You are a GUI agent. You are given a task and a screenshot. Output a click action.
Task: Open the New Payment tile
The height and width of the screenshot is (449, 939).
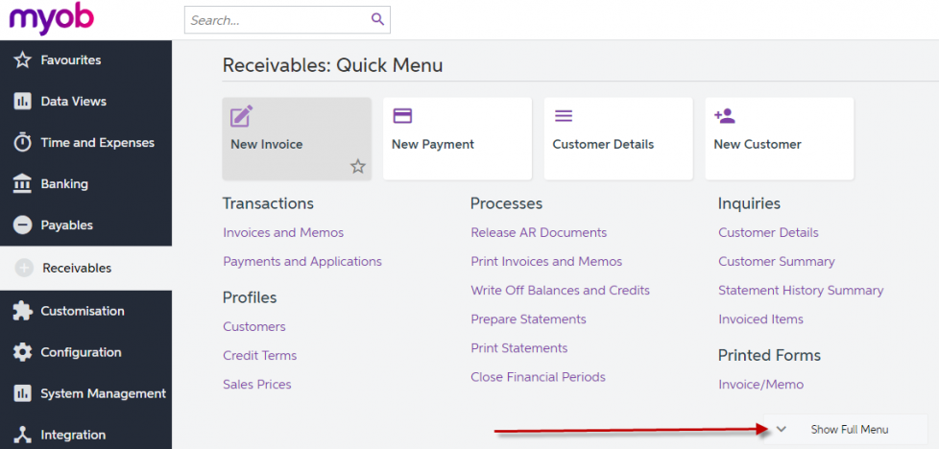coord(458,138)
